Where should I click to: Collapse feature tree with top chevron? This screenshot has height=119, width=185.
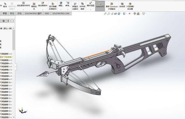[14, 28]
